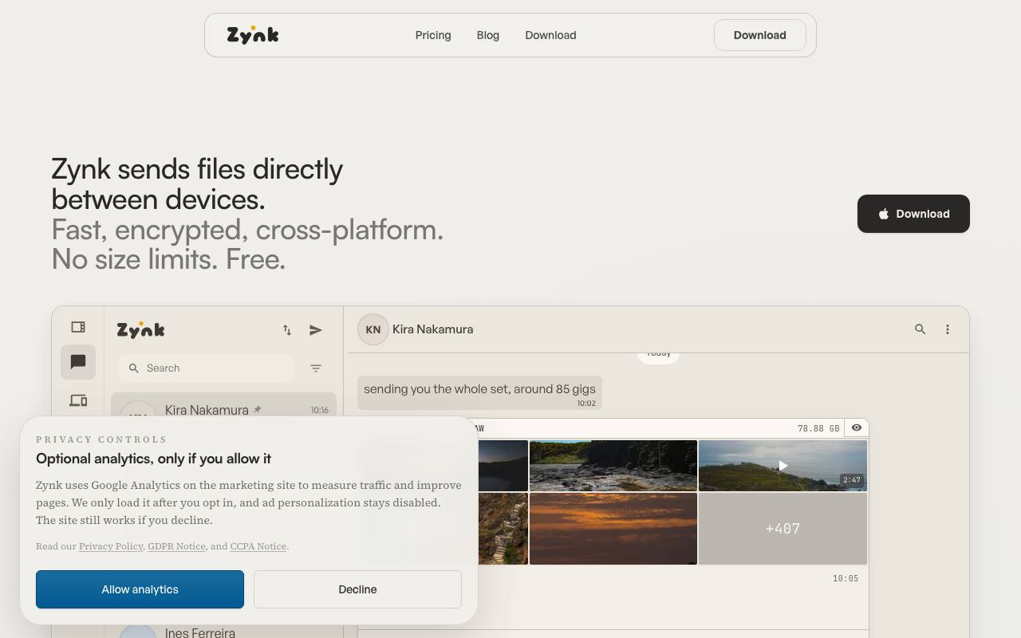This screenshot has height=638, width=1021.
Task: Click Allow analytics button
Action: tap(140, 589)
